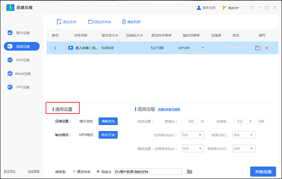Click the 文件名称 column header

point(81,35)
